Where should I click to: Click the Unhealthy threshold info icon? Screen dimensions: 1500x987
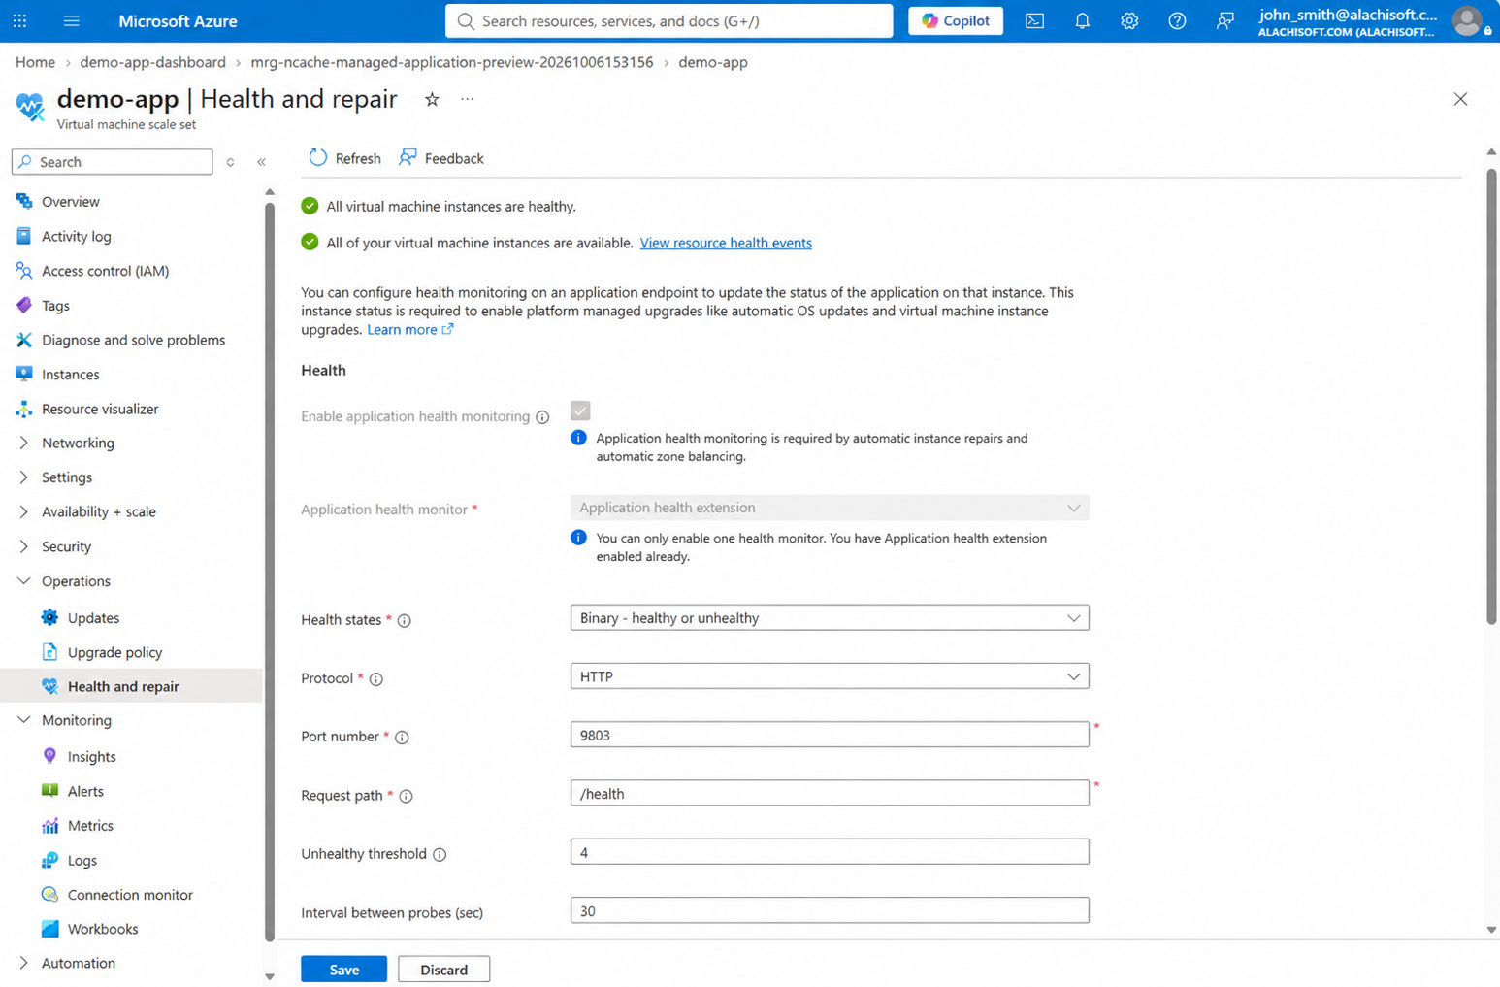coord(440,854)
